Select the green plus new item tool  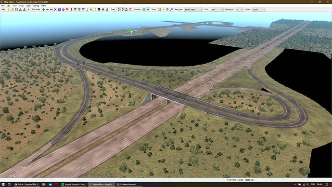43,10
